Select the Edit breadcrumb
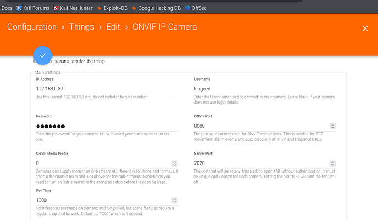Image resolution: width=378 pixels, height=221 pixels. [x=113, y=27]
